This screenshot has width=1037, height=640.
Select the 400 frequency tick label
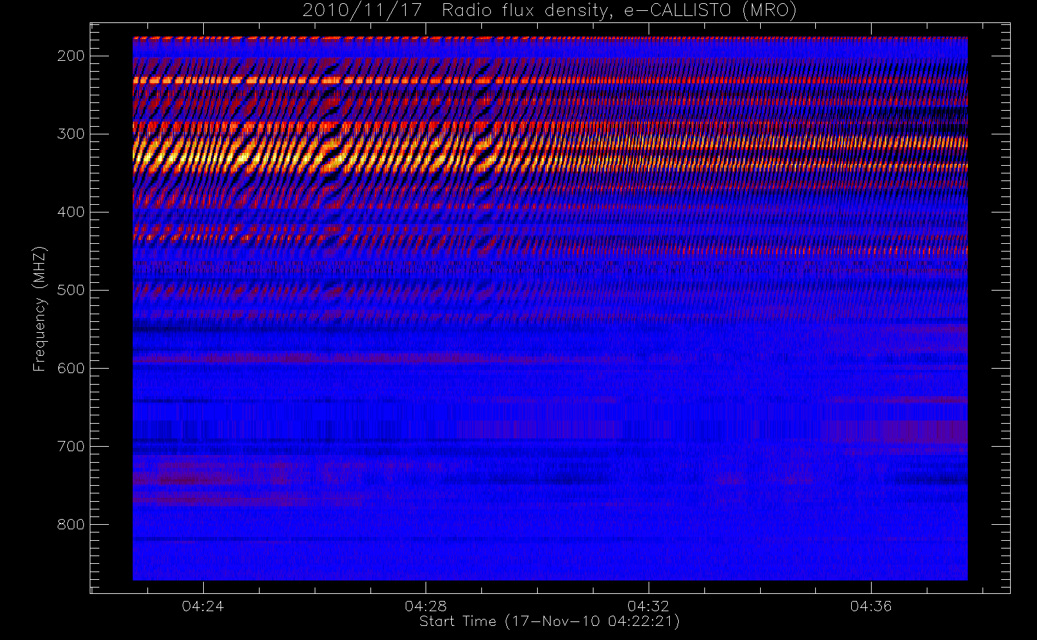point(71,212)
